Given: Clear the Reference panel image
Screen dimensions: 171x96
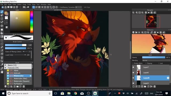Looking at the screenshot, I should [139, 33].
